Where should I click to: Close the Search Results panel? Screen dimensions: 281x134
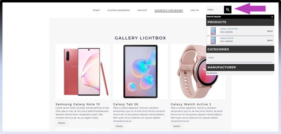point(272,17)
